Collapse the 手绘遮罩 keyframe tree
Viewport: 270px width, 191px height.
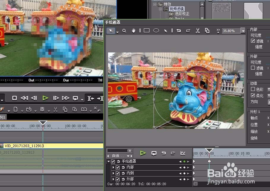click(x=109, y=161)
